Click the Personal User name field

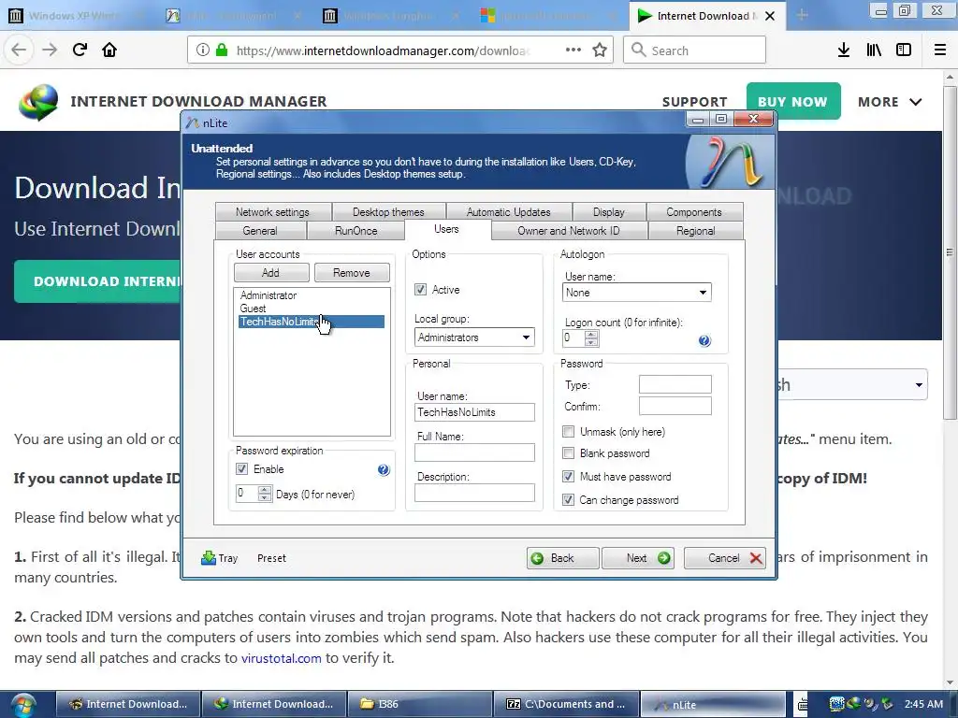(x=474, y=412)
